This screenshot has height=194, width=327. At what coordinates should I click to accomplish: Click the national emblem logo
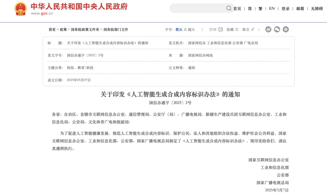click(21, 9)
